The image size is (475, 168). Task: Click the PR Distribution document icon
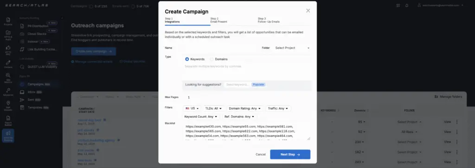[22, 26]
